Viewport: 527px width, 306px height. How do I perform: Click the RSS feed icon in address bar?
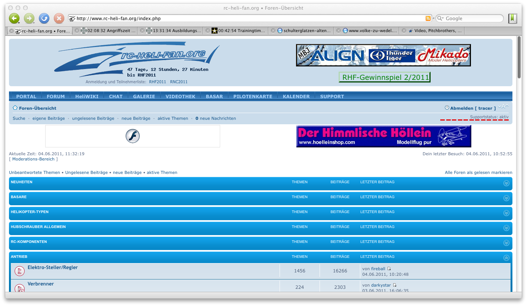coord(428,18)
